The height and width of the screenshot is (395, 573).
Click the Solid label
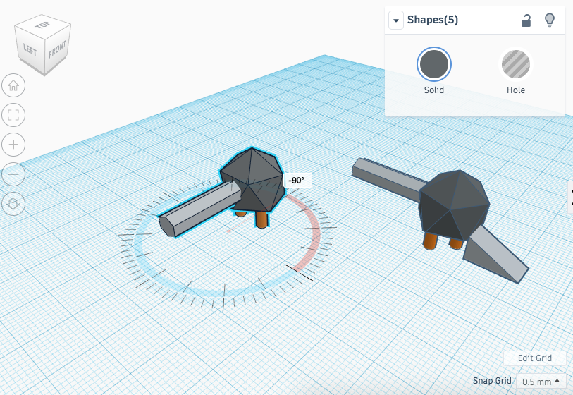(x=433, y=90)
